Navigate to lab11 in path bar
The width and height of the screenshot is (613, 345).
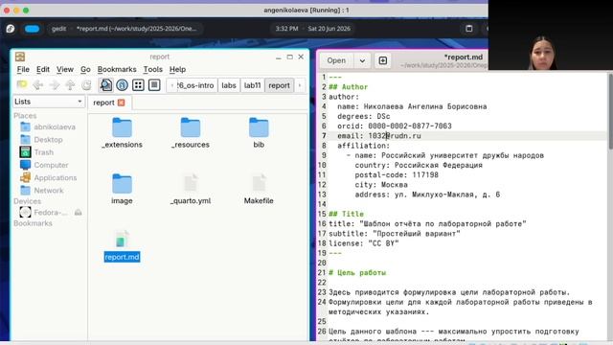(252, 85)
